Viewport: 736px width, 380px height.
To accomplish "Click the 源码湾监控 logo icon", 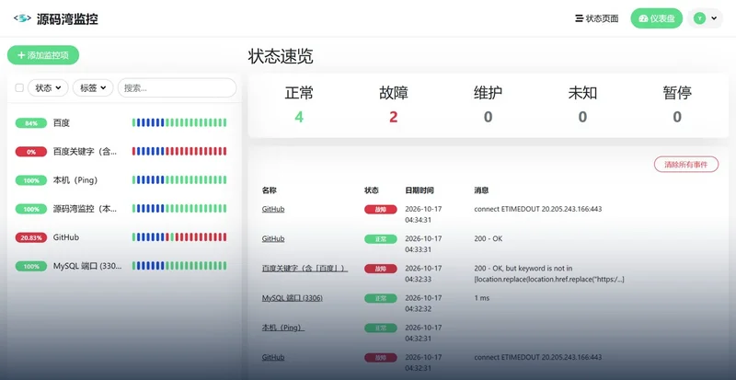I will (22, 18).
